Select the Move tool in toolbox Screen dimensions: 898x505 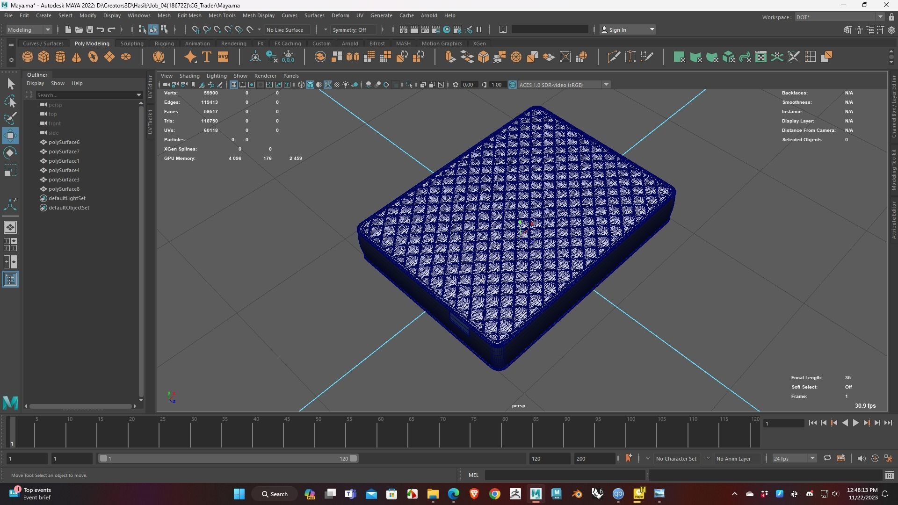tap(10, 136)
